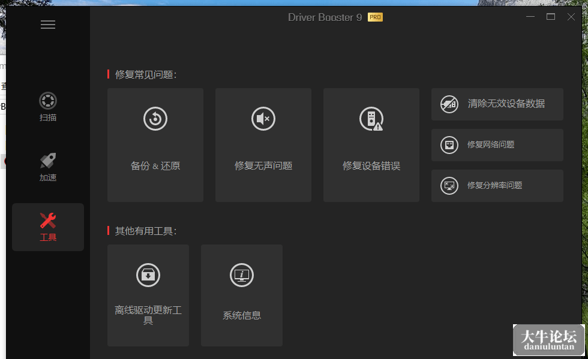588x359 pixels.
Task: Maximize the Driver Booster window
Action: click(551, 17)
